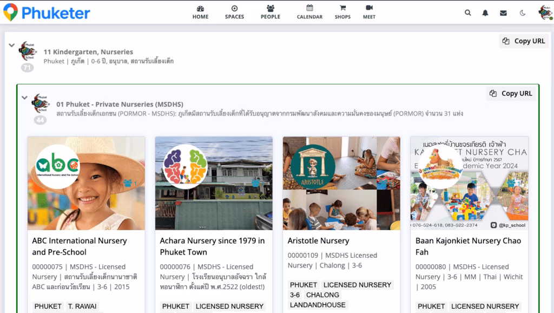Viewport: 554px width, 313px height.
Task: Open Aristotle Nursery title link
Action: (318, 240)
